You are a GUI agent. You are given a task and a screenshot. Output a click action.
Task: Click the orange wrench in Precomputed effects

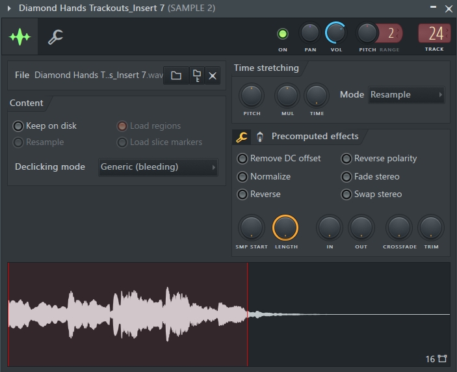coord(241,137)
